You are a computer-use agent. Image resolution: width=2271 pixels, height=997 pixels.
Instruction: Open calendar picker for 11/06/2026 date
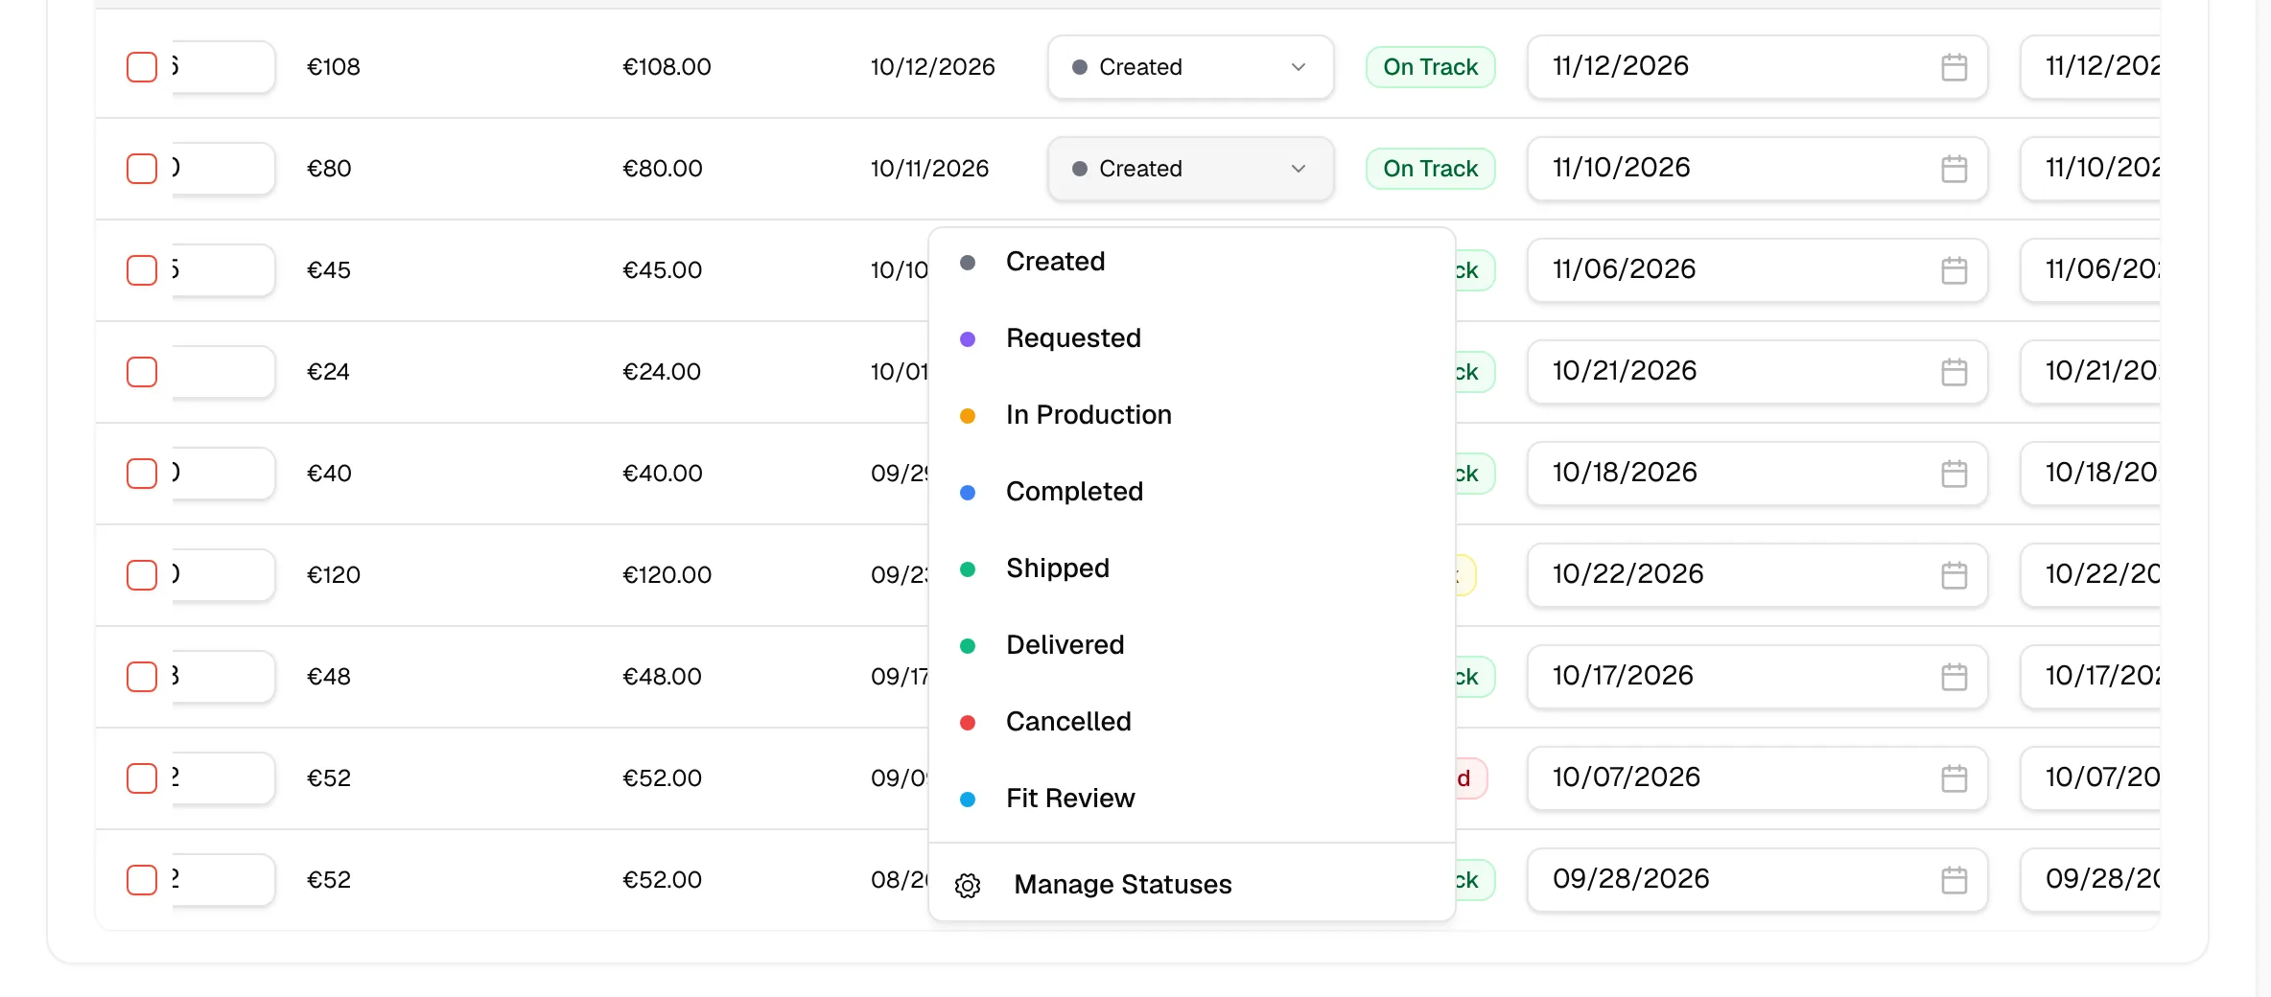tap(1954, 270)
